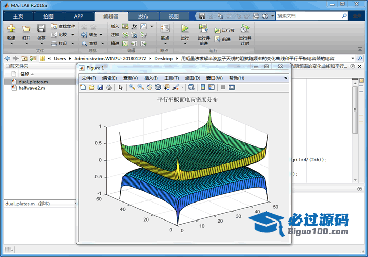Click the save icon in quick access toolbar
368x257 pixels.
(x=202, y=16)
